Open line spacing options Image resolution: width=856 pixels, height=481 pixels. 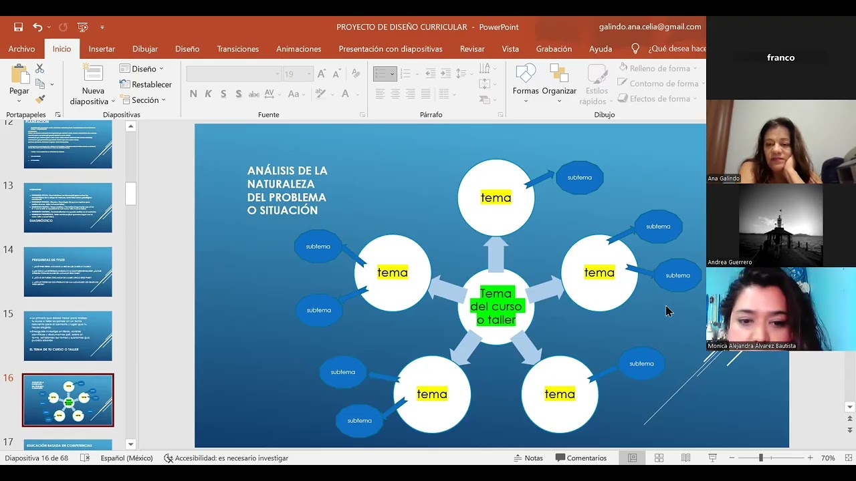click(465, 74)
